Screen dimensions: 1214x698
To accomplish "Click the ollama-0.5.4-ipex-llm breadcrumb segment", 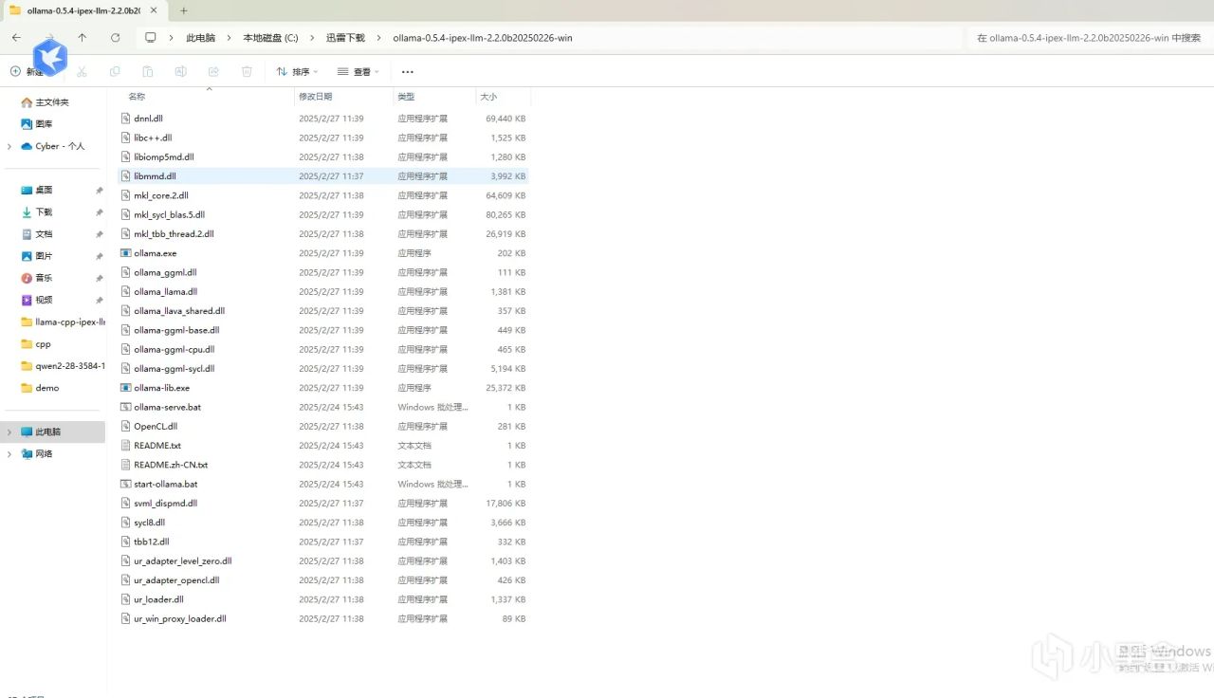I will [x=483, y=38].
